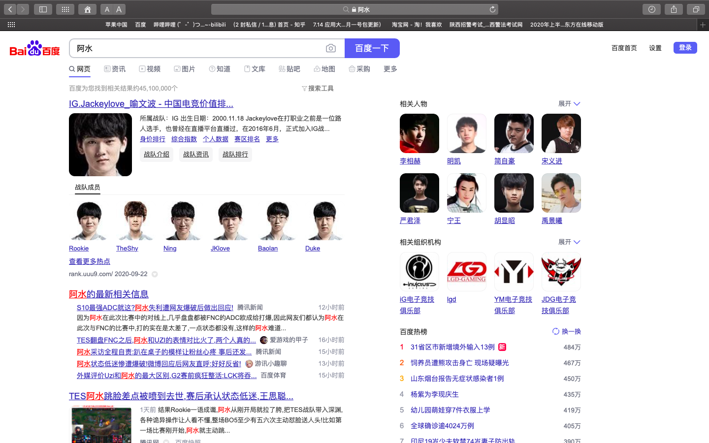Switch to the 图片 tab

pyautogui.click(x=185, y=69)
